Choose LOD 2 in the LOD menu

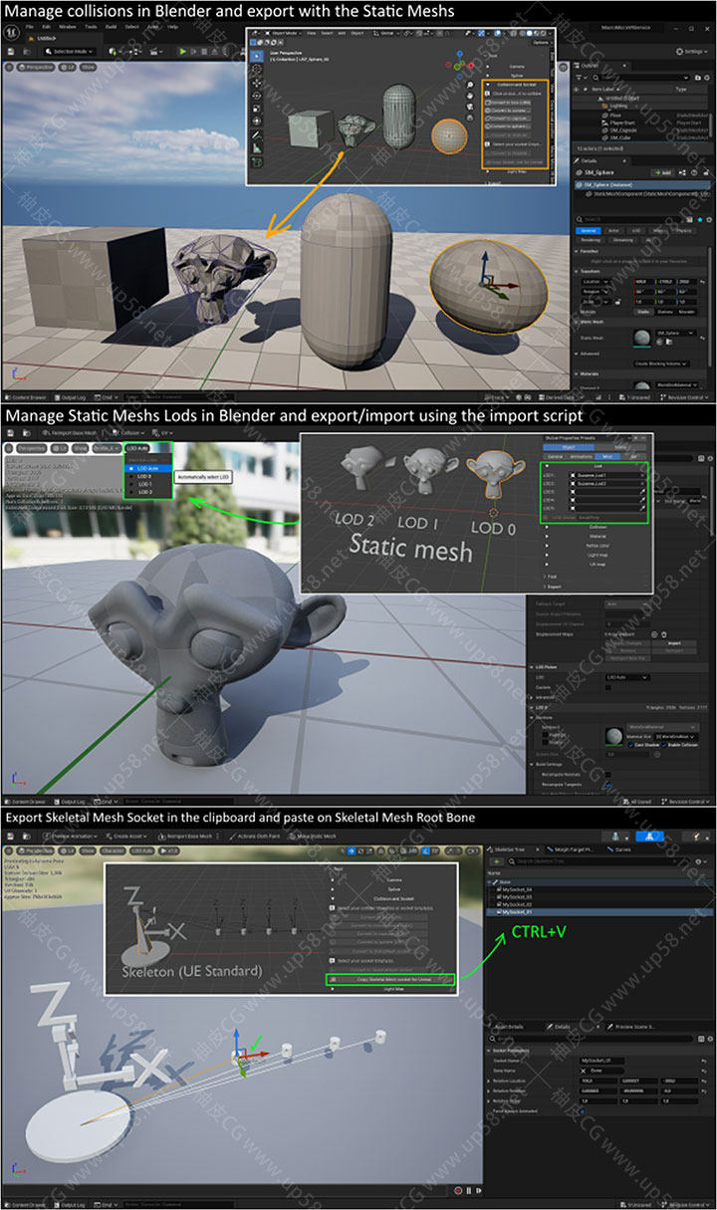click(147, 491)
